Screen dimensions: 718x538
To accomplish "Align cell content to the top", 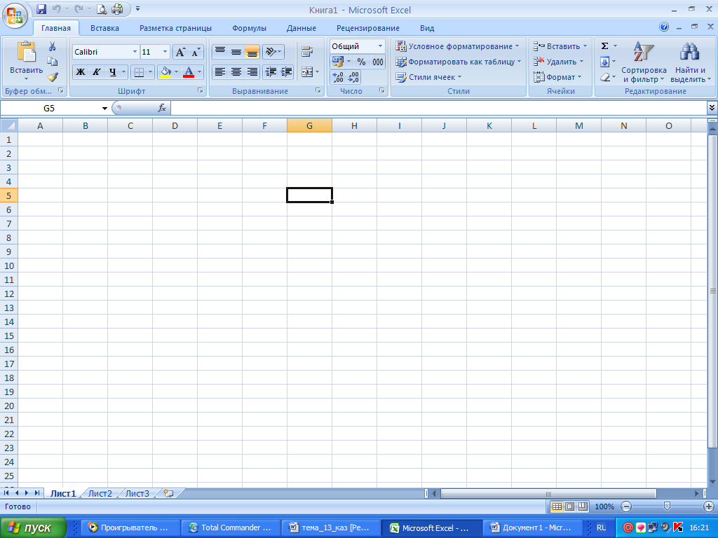I will (219, 52).
